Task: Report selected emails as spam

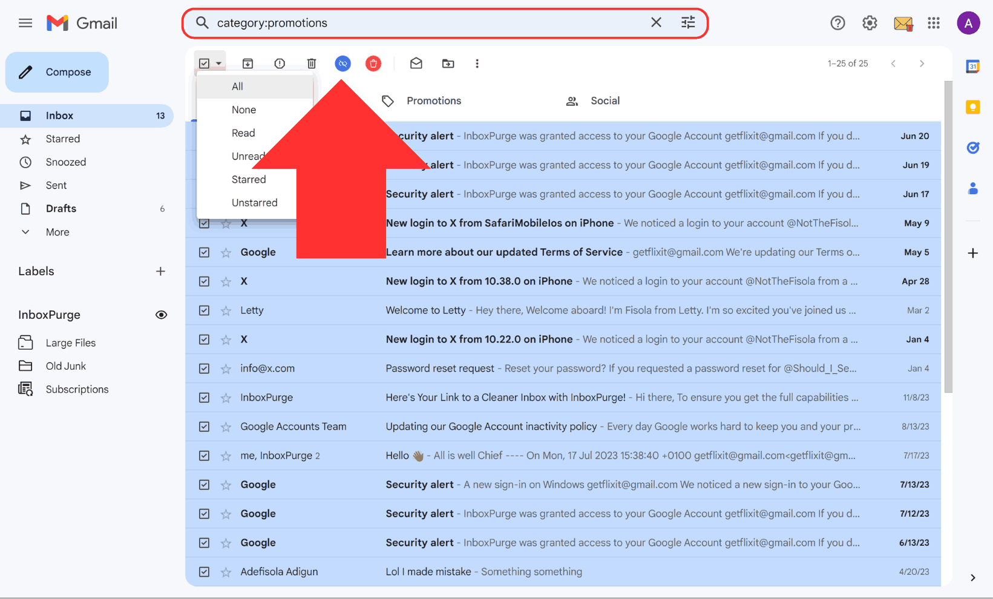Action: pyautogui.click(x=280, y=64)
